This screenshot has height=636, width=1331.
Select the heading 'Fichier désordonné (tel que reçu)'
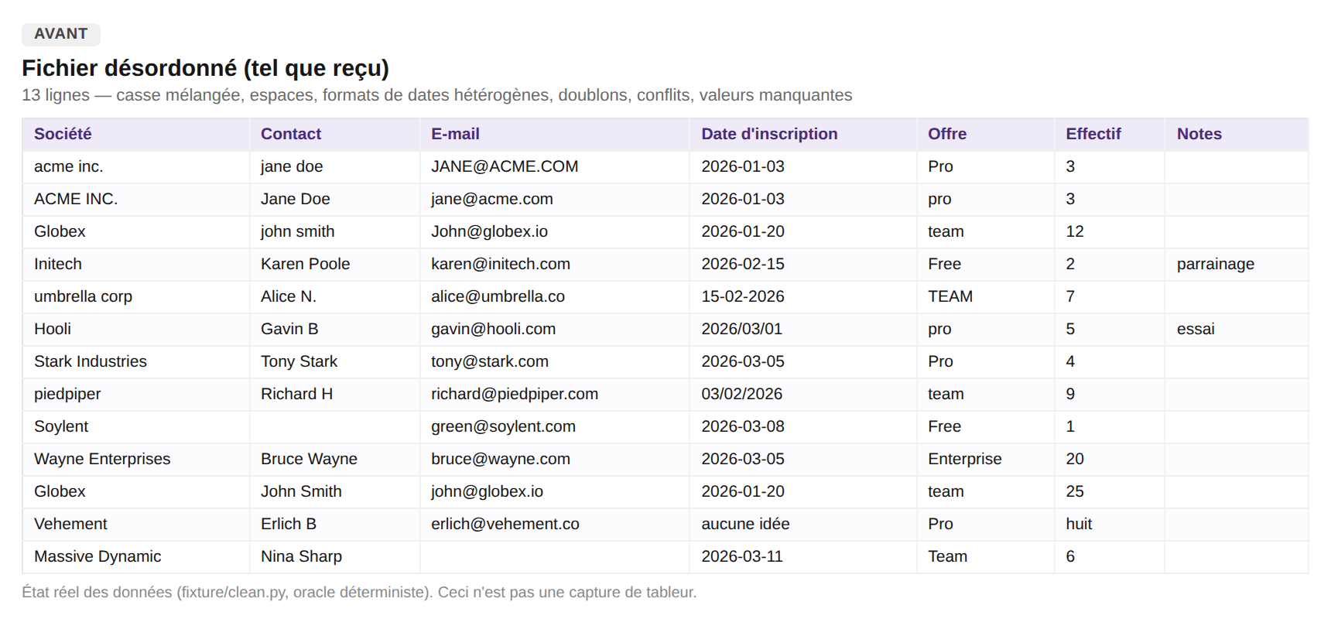coord(205,68)
